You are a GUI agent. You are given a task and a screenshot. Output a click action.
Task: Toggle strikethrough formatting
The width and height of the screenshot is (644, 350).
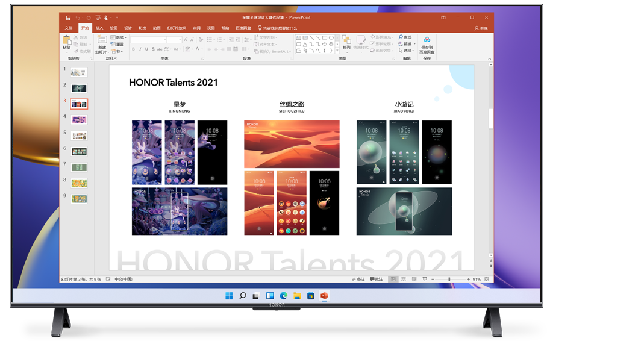160,49
